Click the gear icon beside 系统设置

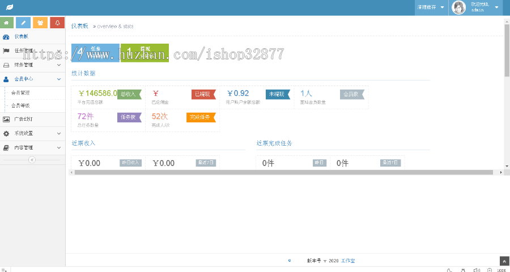(6, 133)
